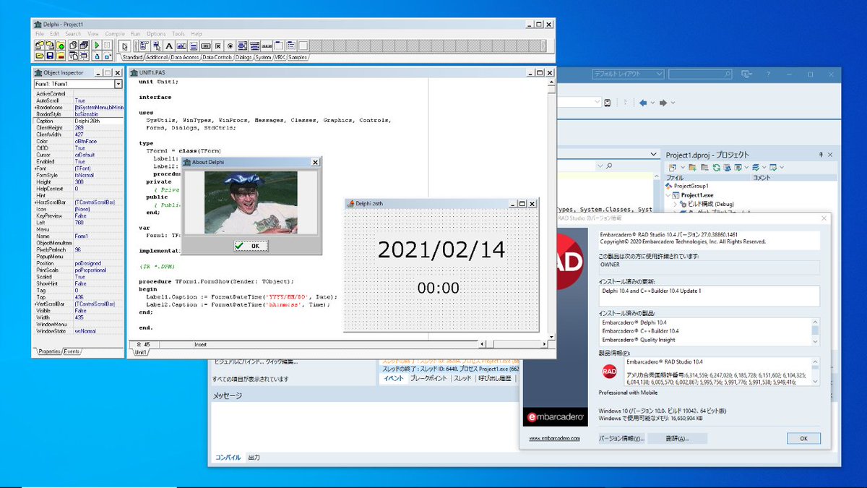
Task: Click the refresh icon in Project panel toolbar
Action: point(717,167)
